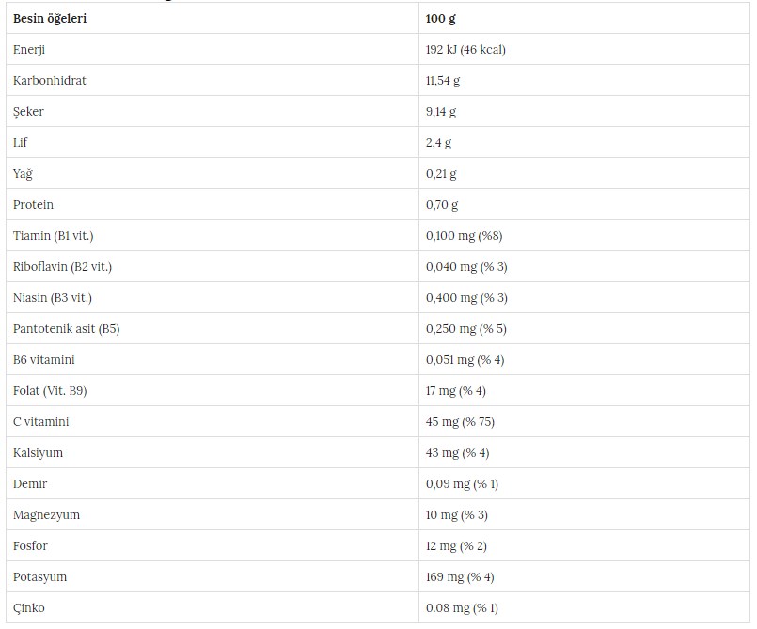Click the 'Protein' row label
The image size is (757, 629).
33,205
